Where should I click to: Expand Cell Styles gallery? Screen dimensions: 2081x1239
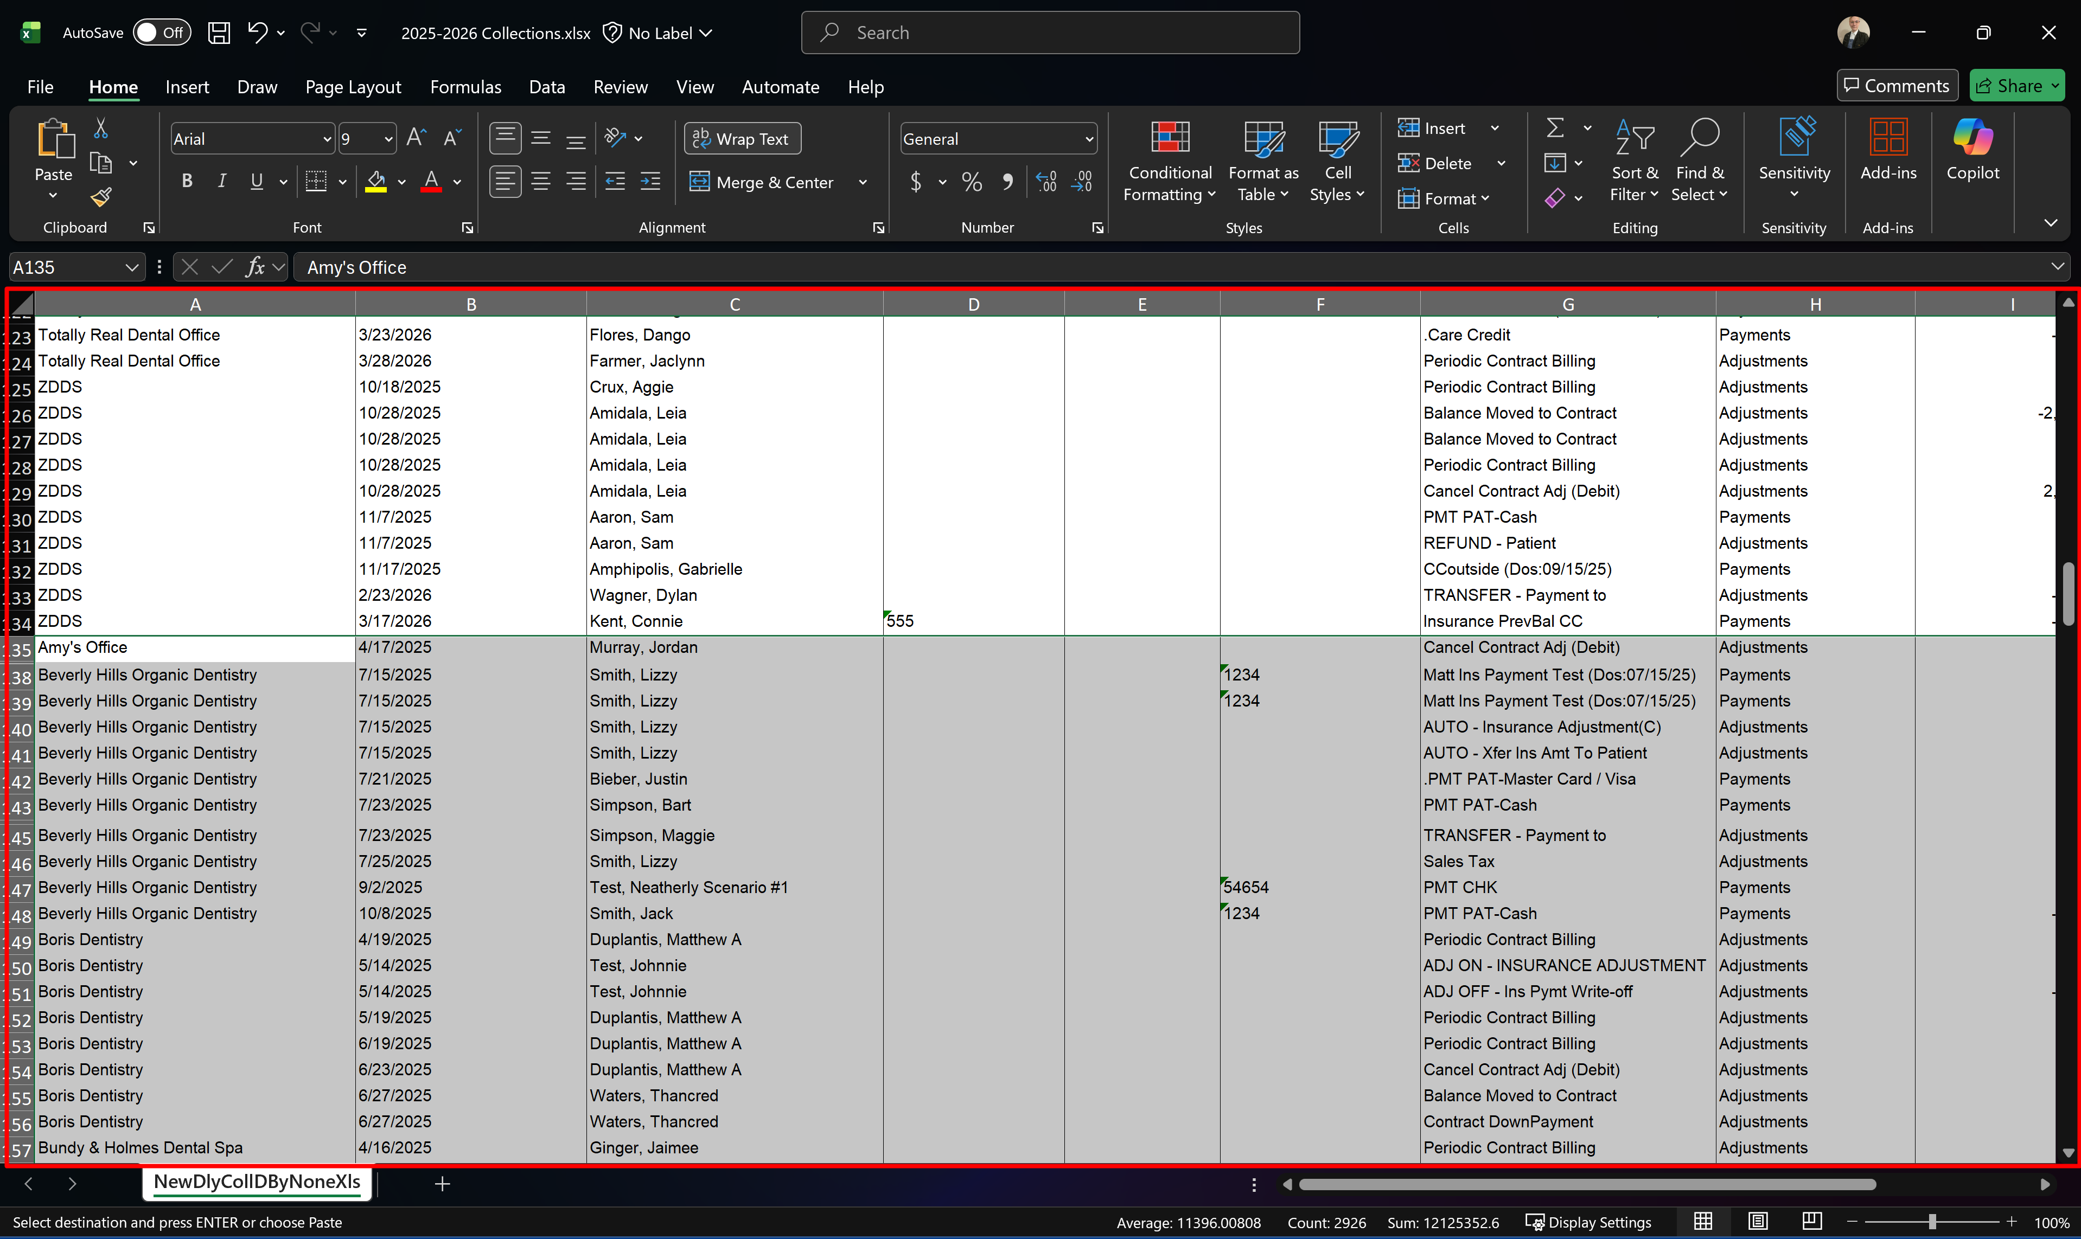[x=1337, y=162]
